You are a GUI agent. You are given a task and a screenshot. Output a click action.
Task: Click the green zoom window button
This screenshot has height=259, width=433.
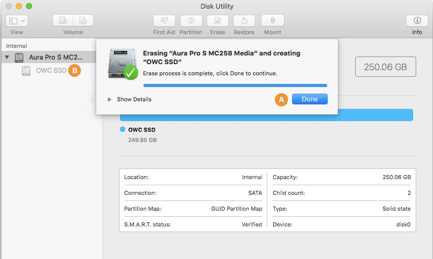[x=29, y=6]
